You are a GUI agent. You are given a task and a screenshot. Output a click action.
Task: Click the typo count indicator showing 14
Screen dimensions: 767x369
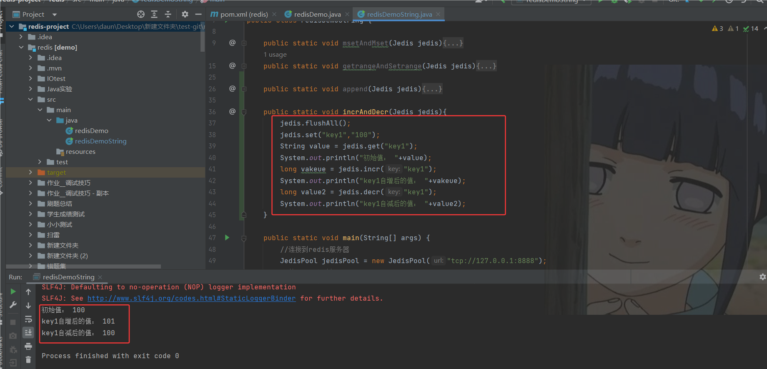pos(751,28)
